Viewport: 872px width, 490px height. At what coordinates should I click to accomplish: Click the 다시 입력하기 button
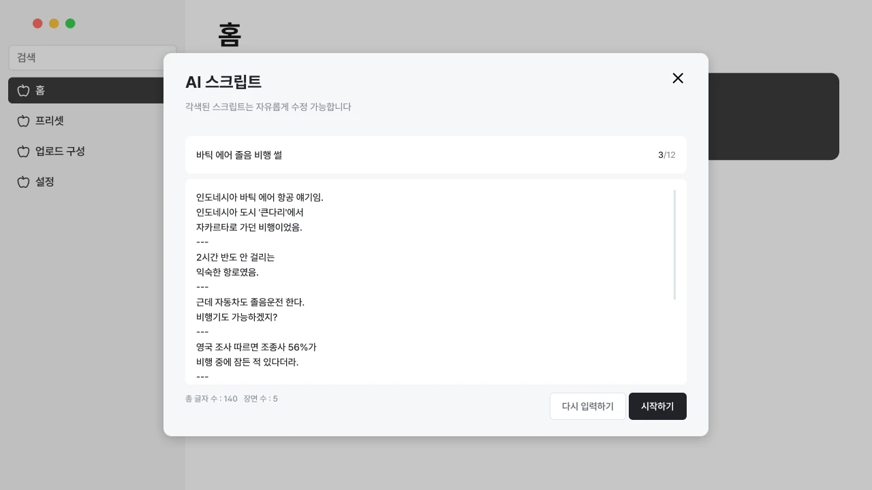(x=588, y=406)
